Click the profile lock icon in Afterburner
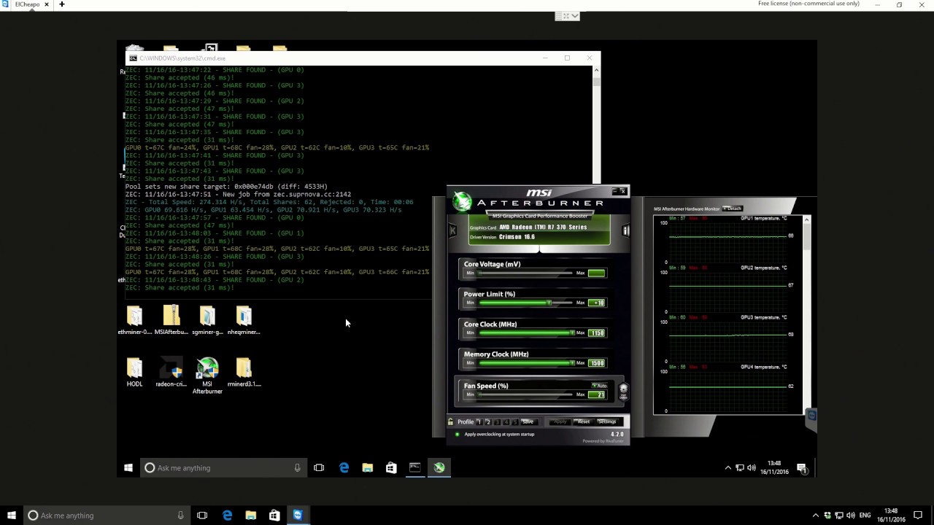This screenshot has width=934, height=525. (x=451, y=421)
